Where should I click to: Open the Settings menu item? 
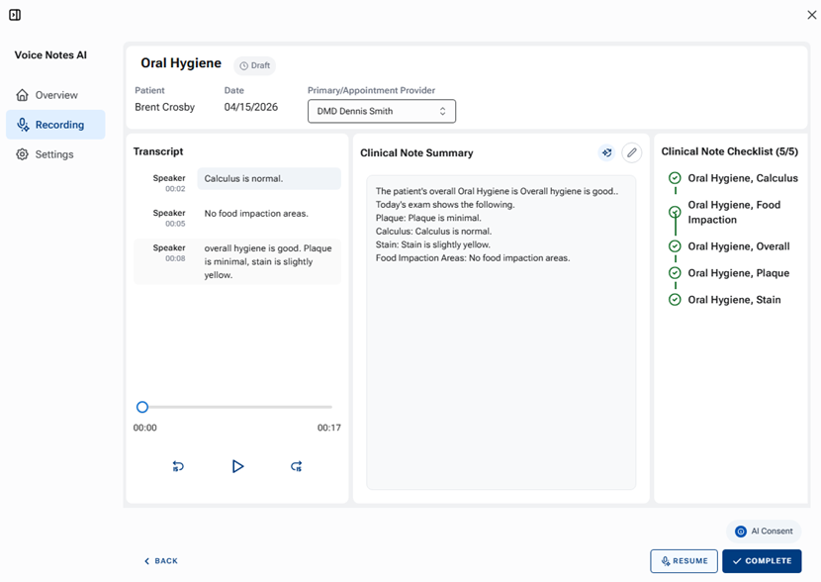tap(54, 154)
